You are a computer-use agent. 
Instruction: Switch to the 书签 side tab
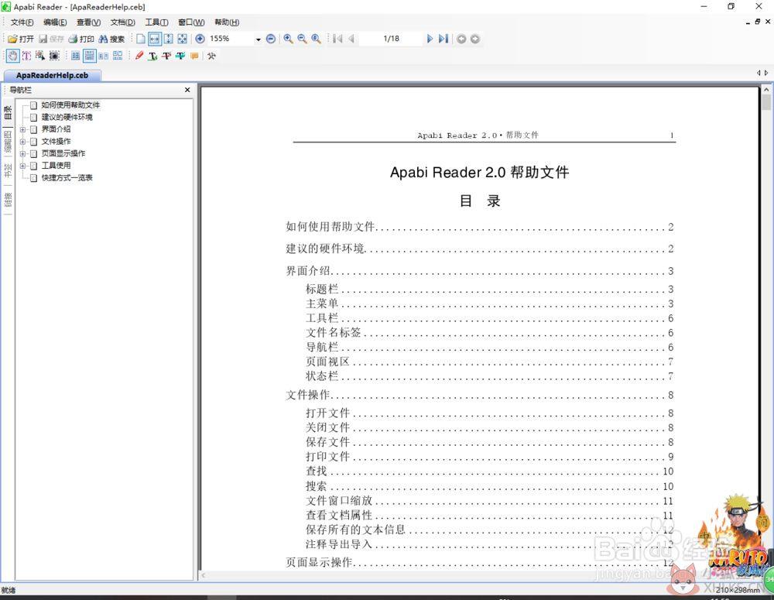(8, 170)
